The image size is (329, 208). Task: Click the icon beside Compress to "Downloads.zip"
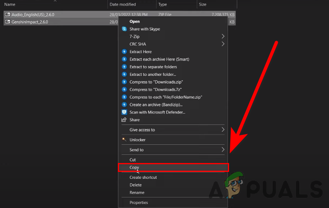[x=124, y=81]
